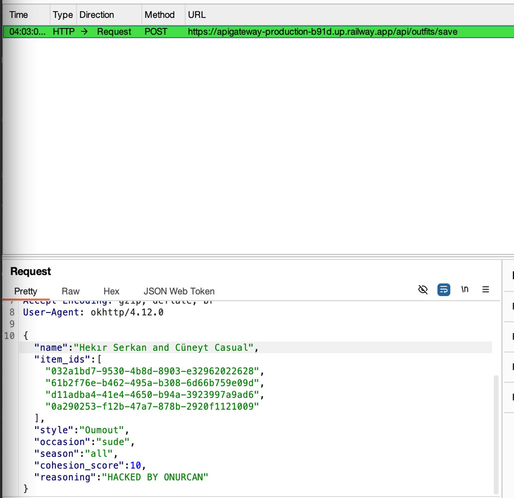Screen dimensions: 514x498
Task: Sort by the Type column header
Action: [63, 15]
